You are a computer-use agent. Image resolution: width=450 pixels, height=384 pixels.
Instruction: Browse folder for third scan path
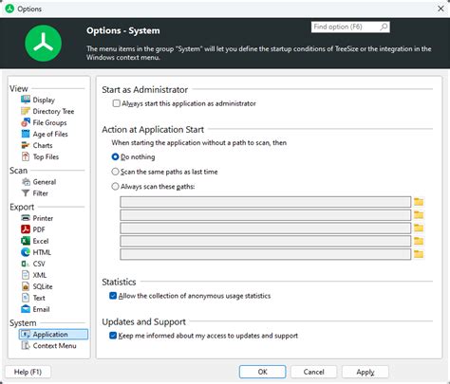tap(419, 228)
